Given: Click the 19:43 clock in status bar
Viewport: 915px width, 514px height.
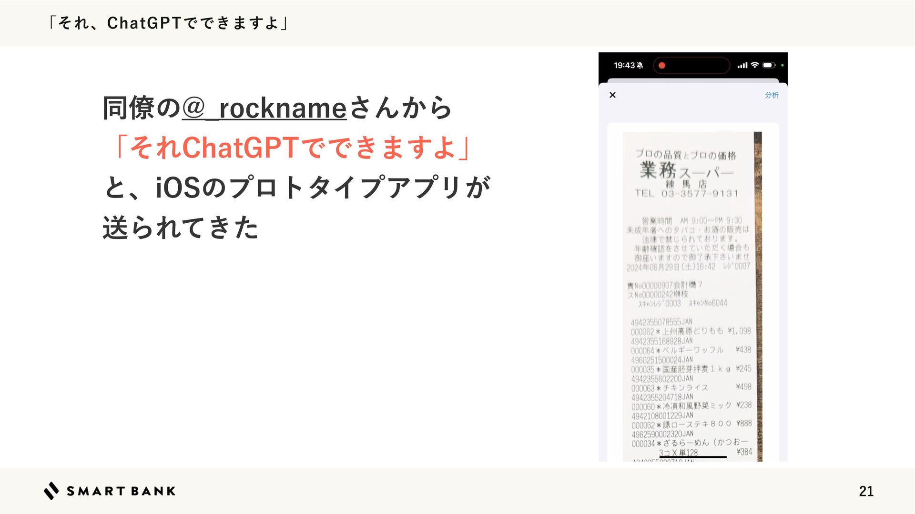Looking at the screenshot, I should coord(624,66).
